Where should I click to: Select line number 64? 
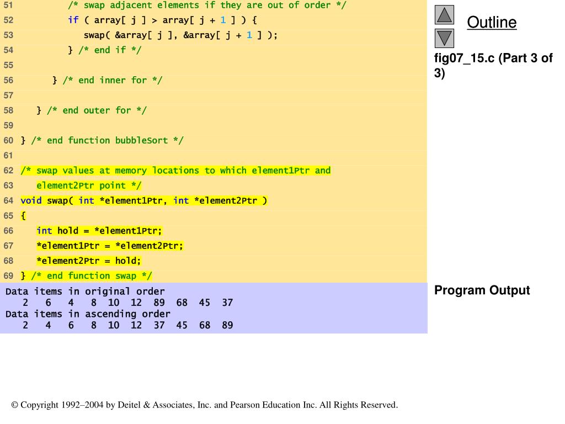coord(8,201)
